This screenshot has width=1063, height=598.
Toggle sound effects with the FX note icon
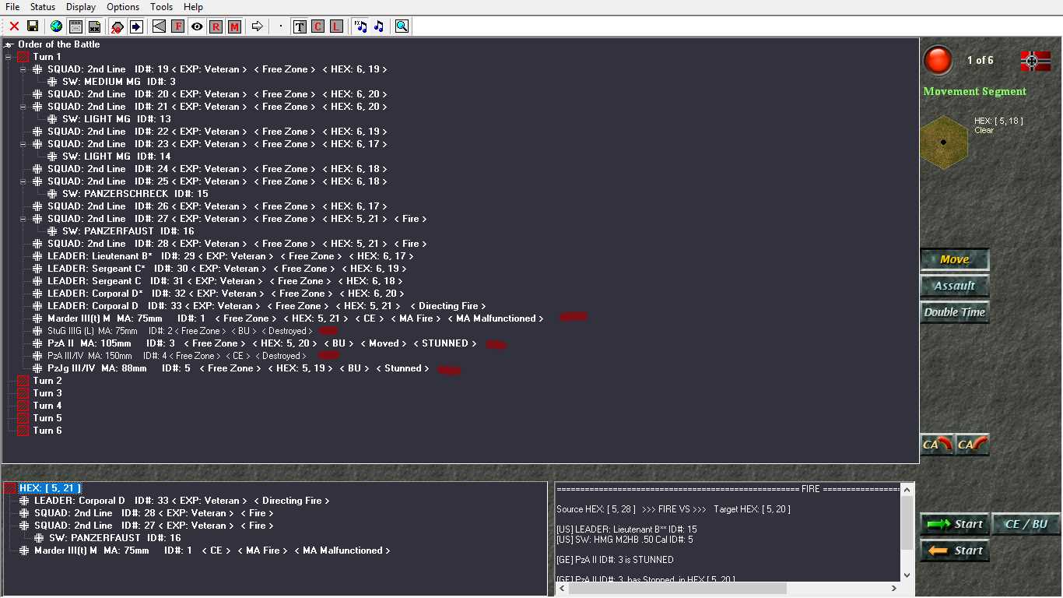coord(360,26)
